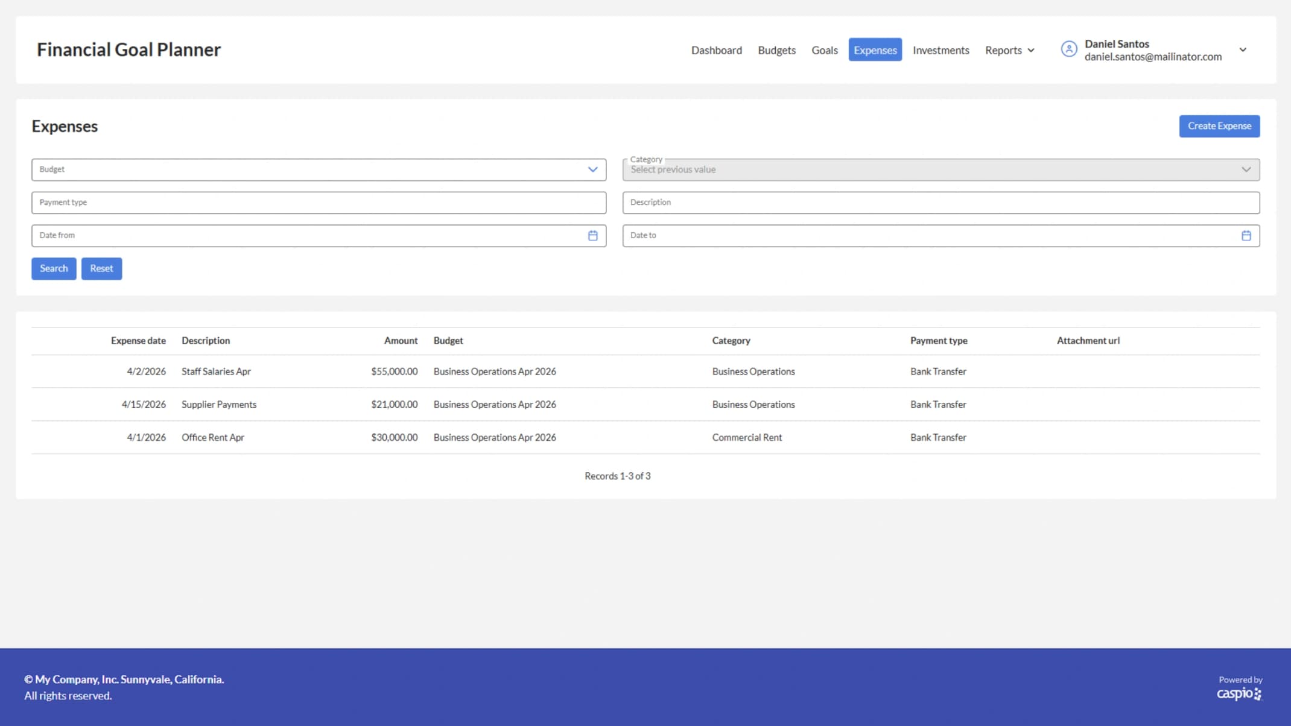Viewport: 1291px width, 726px height.
Task: Click the footer copyright company text
Action: 124,680
